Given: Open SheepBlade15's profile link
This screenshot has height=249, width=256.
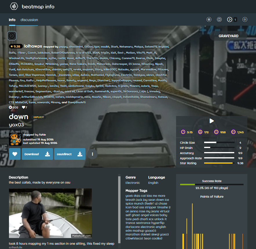Looking at the screenshot, I should coord(76,102).
